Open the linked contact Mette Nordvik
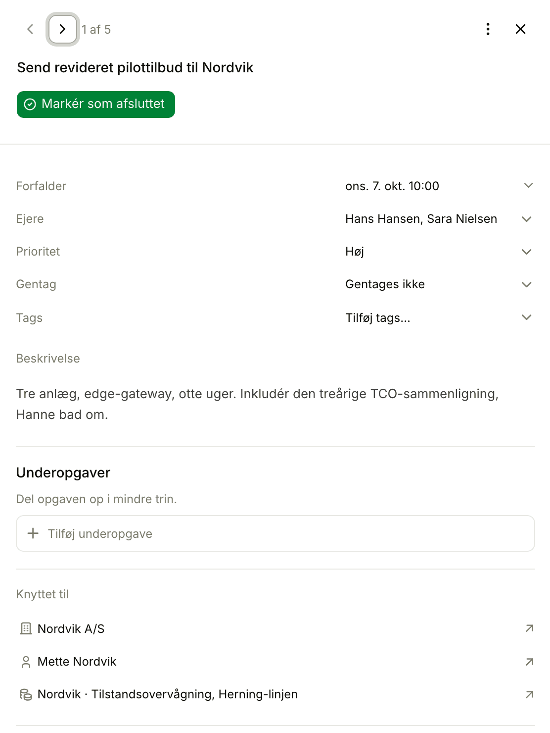550x733 pixels. pos(77,662)
